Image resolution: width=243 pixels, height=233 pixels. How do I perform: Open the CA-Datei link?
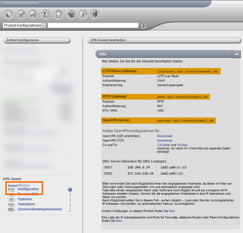point(163,145)
